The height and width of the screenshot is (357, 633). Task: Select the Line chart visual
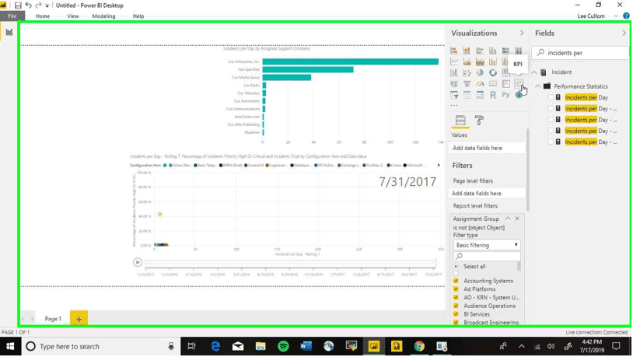coord(454,61)
